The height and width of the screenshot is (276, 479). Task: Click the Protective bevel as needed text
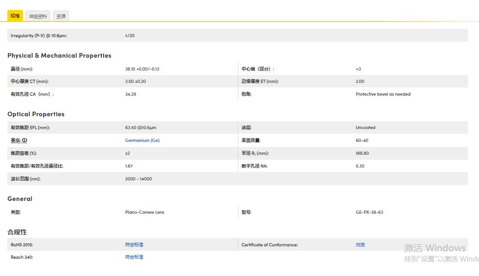(x=383, y=94)
